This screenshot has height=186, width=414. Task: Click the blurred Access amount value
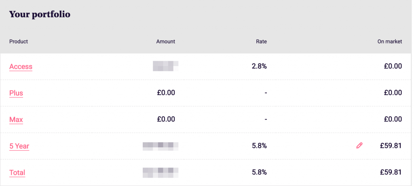[166, 66]
